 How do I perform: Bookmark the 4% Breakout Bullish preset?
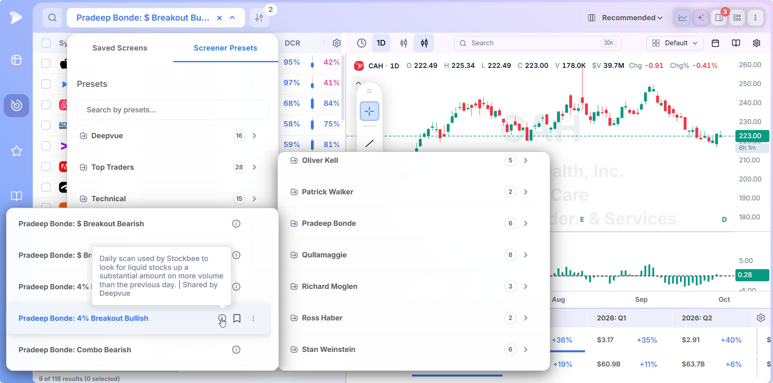pyautogui.click(x=237, y=318)
